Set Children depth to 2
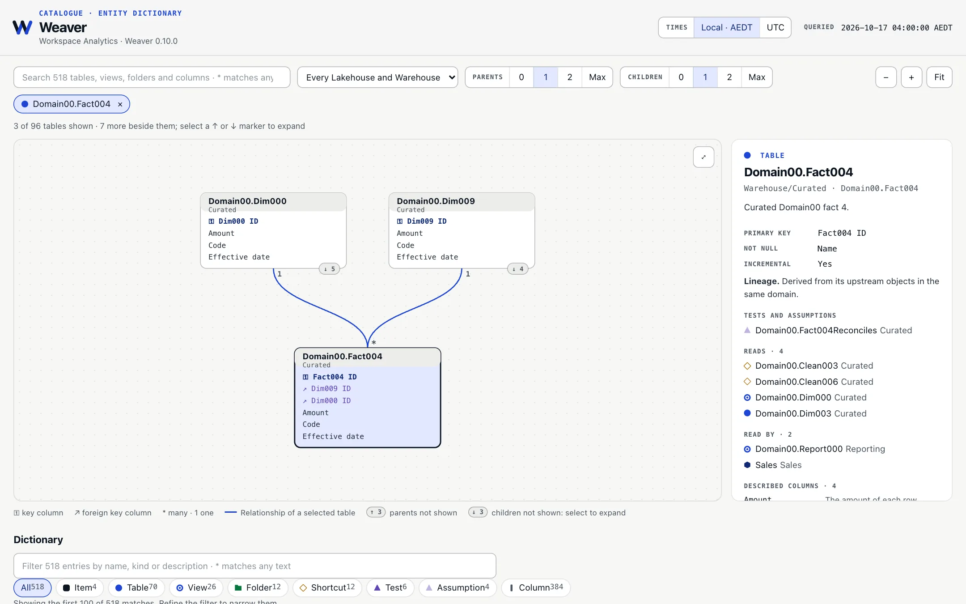This screenshot has height=604, width=966. click(x=729, y=77)
